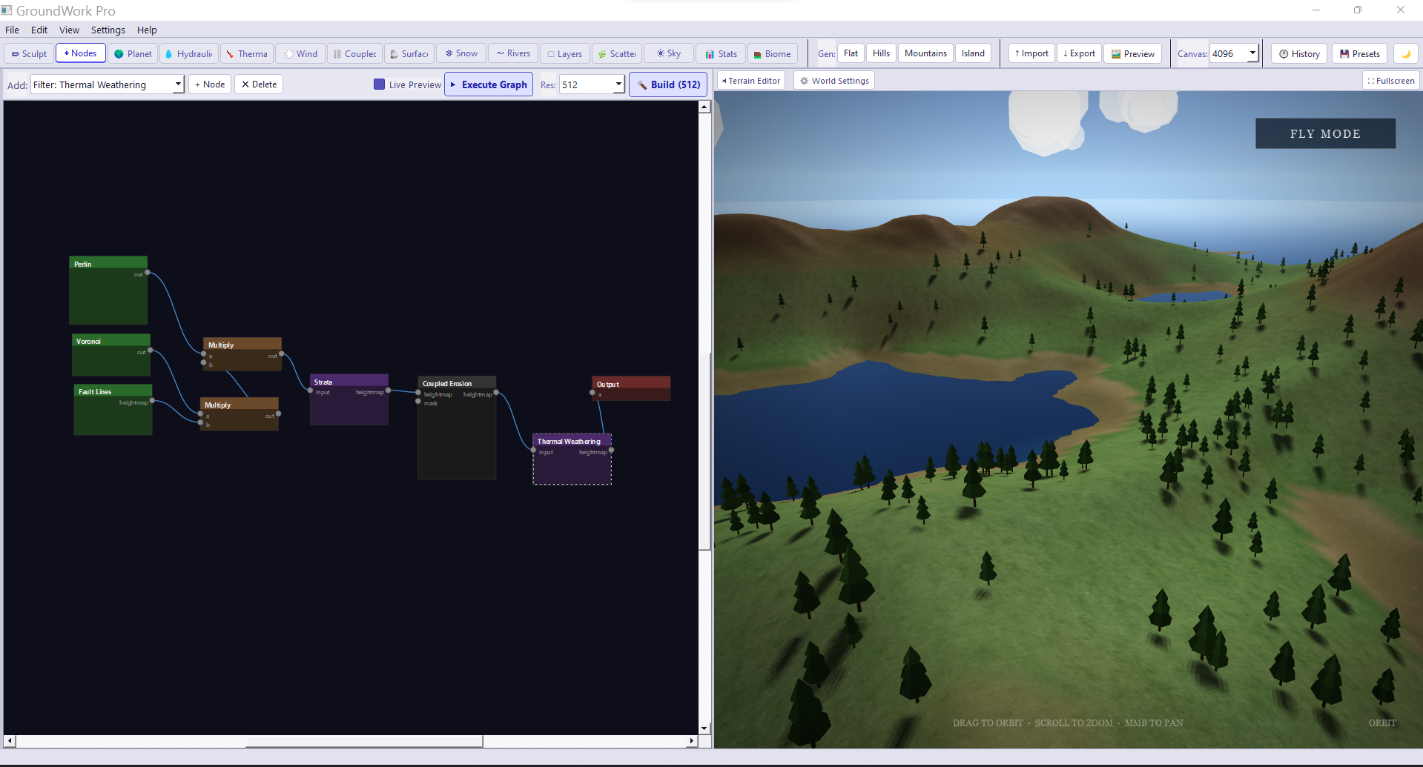Generate Mountains terrain
Viewport: 1423px width, 767px height.
(x=925, y=53)
